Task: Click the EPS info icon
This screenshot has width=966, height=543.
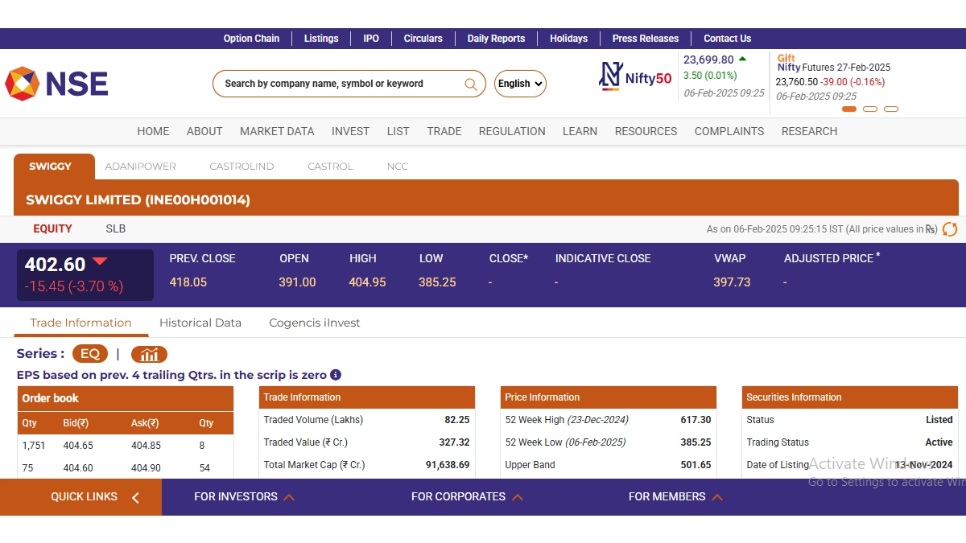Action: (x=336, y=375)
